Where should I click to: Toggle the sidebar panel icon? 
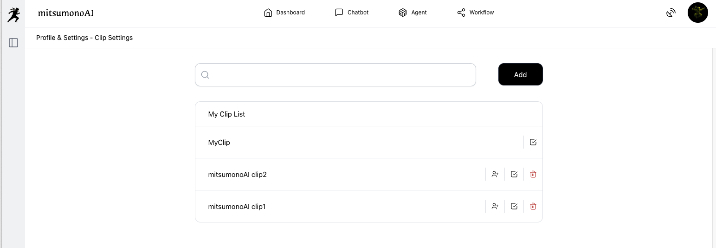pos(13,43)
